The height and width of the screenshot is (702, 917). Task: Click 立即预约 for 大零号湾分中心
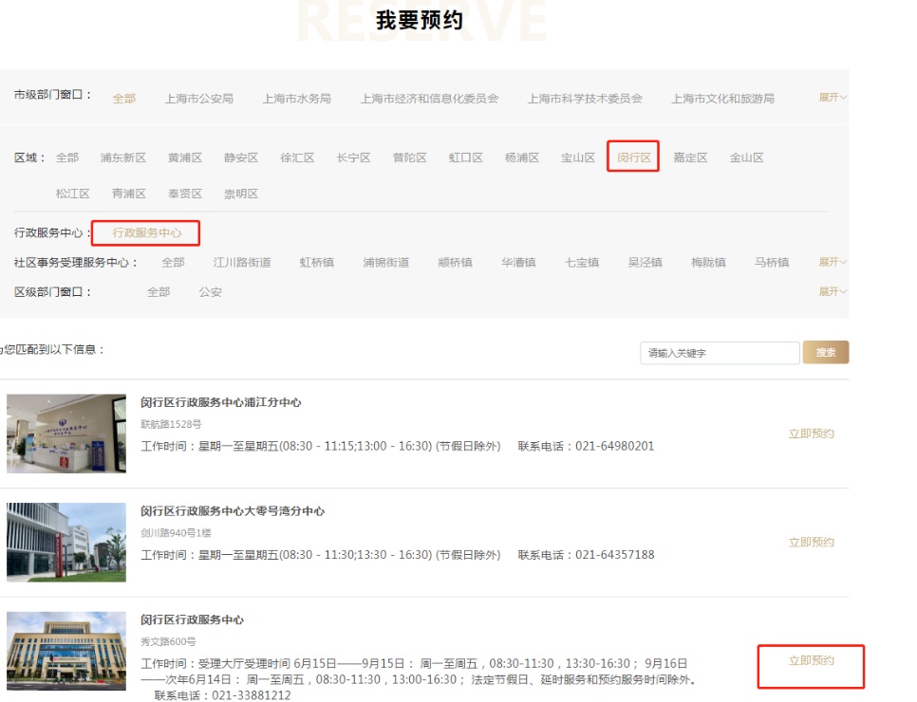811,543
